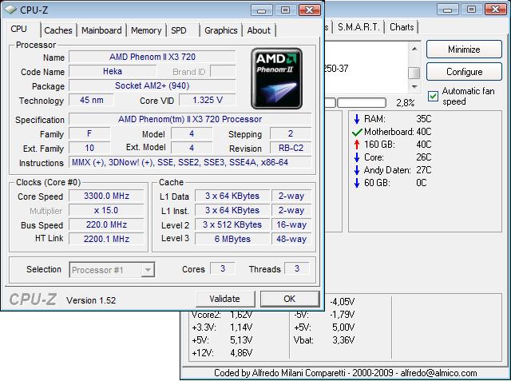Open the Mainboard tab
The image size is (511, 381).
(102, 30)
